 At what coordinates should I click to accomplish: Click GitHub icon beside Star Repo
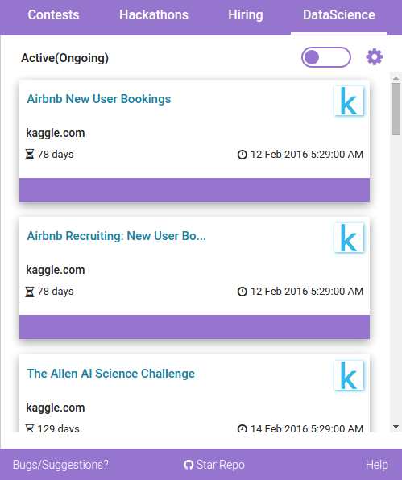[189, 465]
